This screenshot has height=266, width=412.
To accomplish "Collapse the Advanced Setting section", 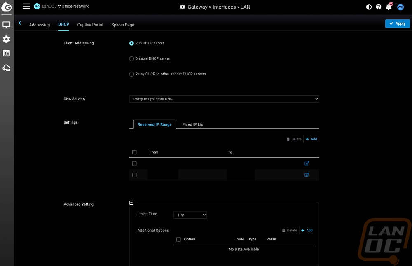I will coord(131,203).
